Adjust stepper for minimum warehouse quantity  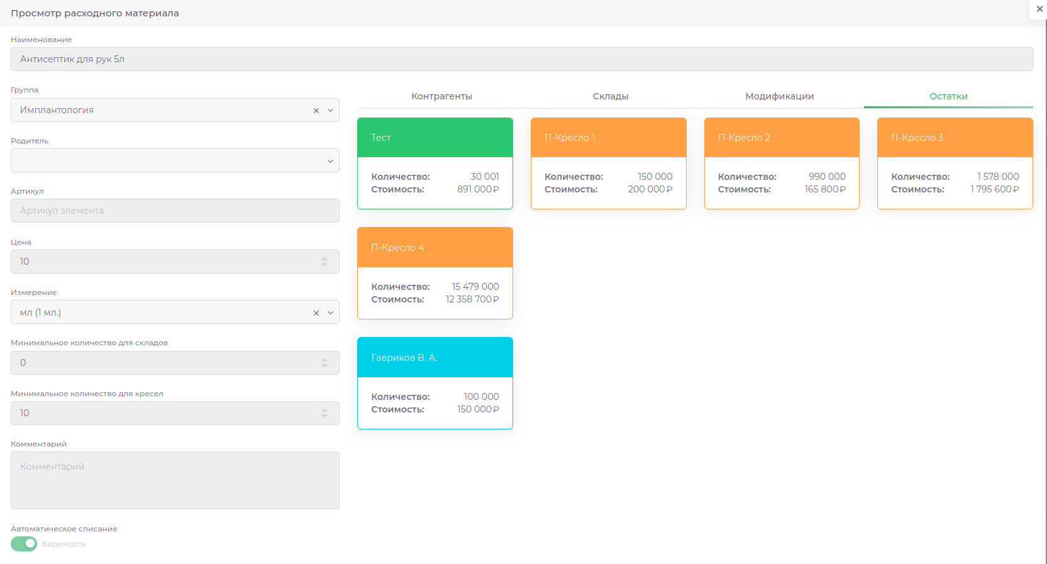[324, 363]
